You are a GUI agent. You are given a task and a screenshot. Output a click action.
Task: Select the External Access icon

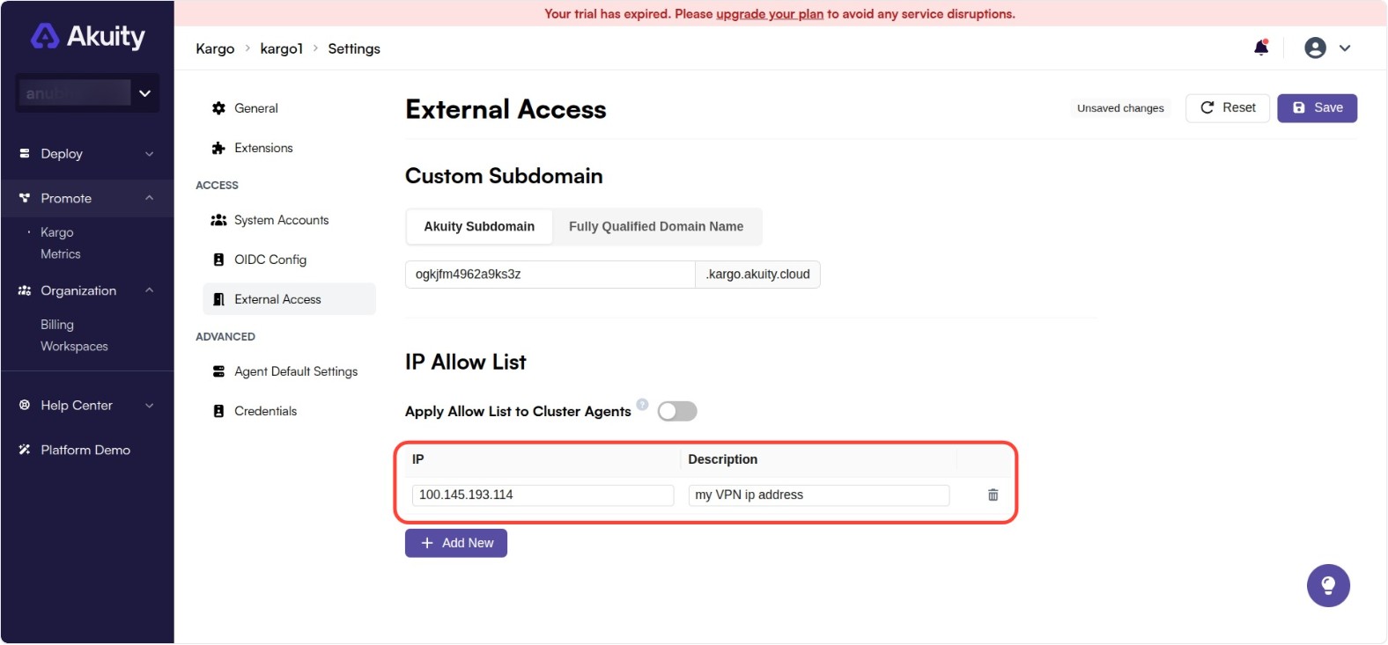coord(218,298)
